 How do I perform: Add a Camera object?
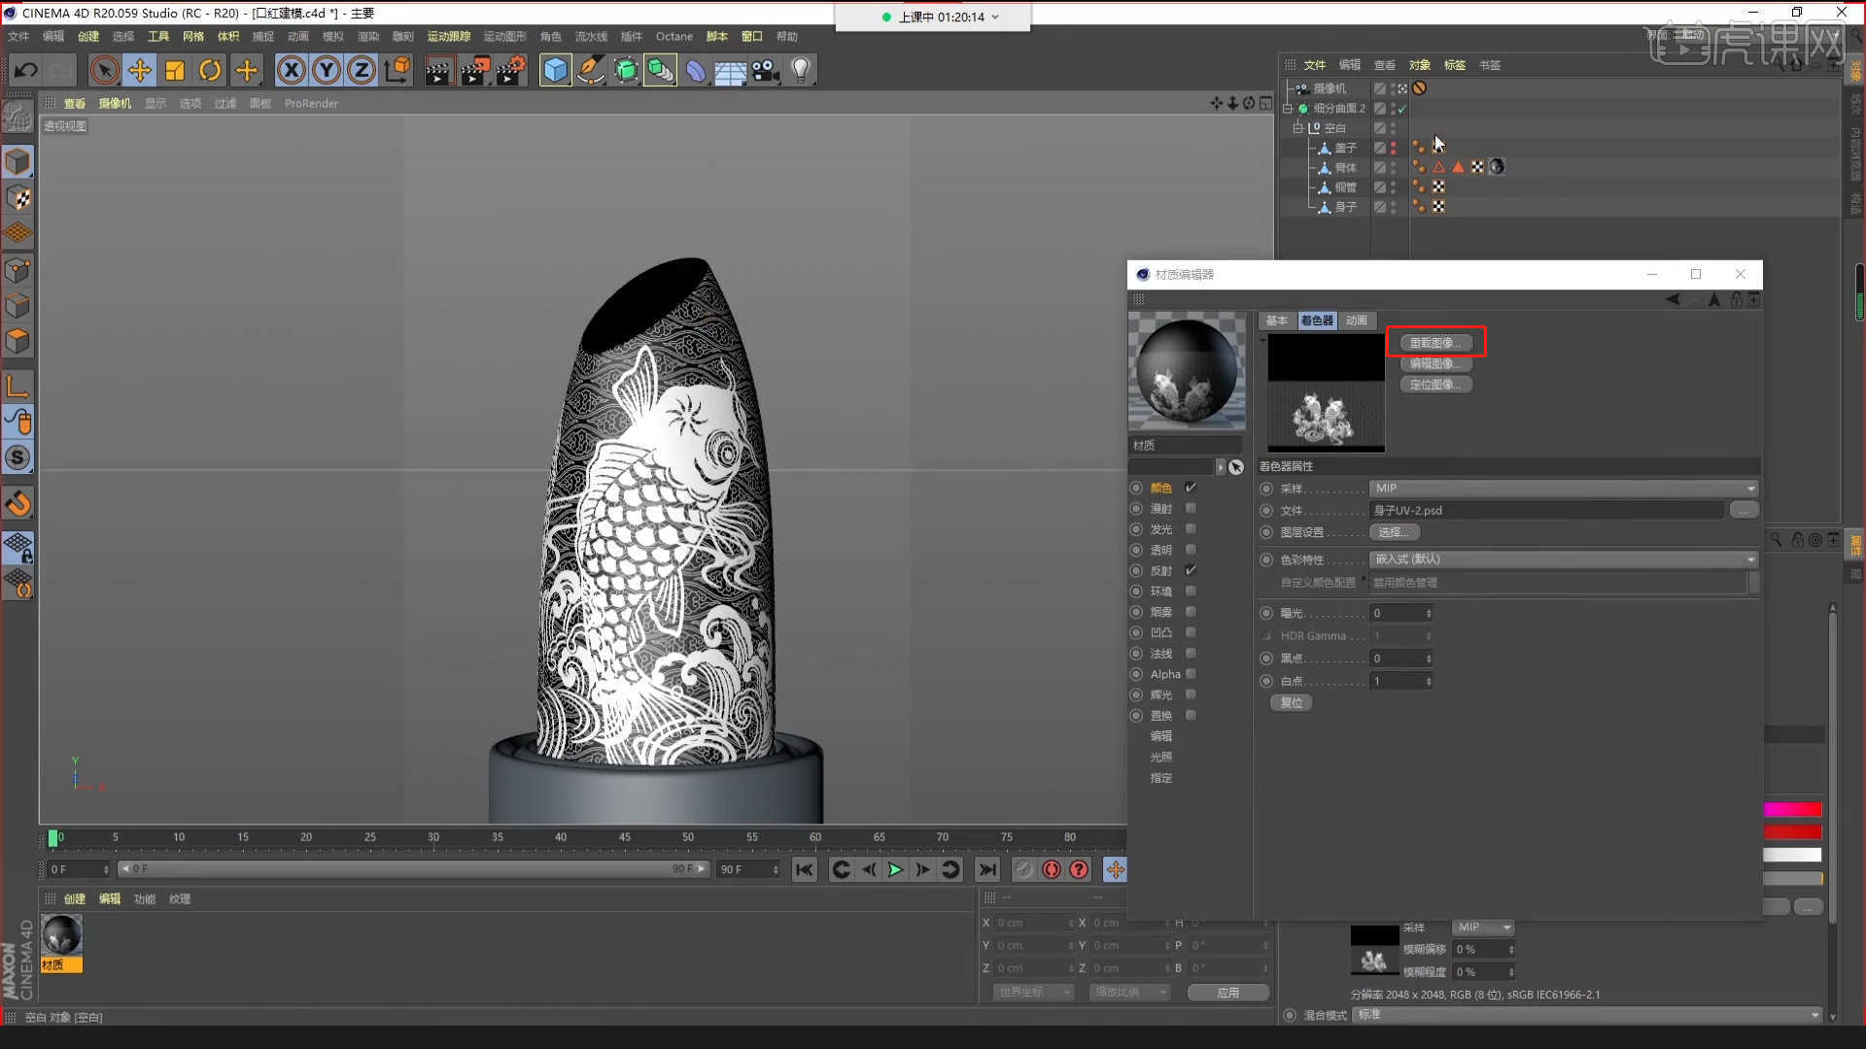click(766, 70)
